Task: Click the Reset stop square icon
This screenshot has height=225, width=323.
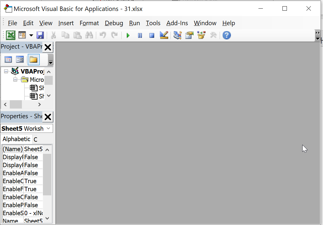Action: pyautogui.click(x=152, y=36)
